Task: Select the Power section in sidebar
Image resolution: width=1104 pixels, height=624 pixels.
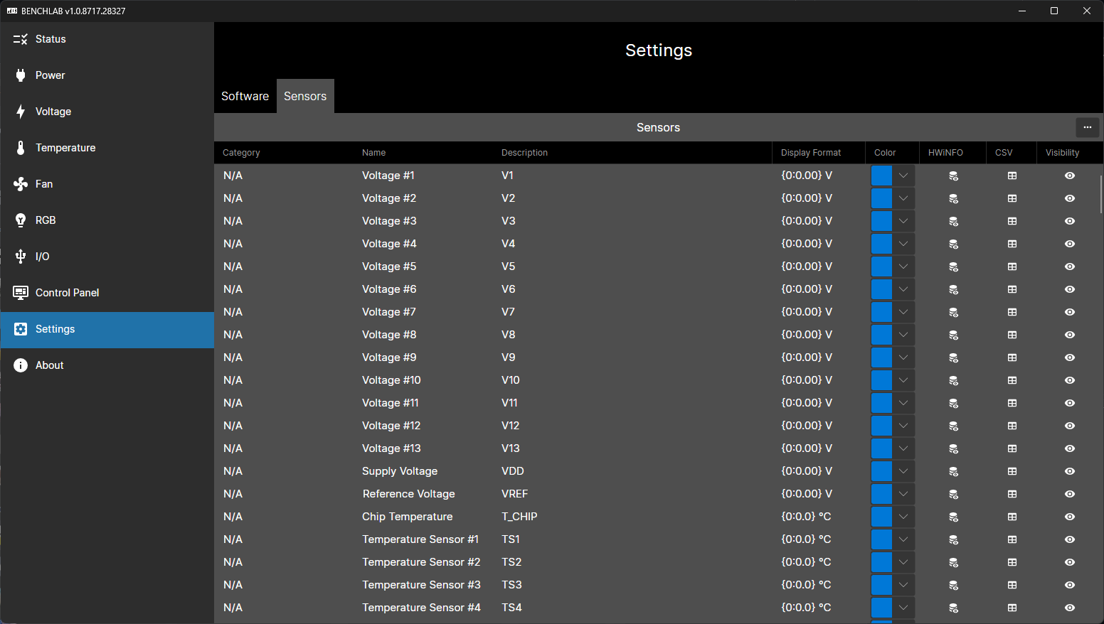Action: pyautogui.click(x=50, y=75)
